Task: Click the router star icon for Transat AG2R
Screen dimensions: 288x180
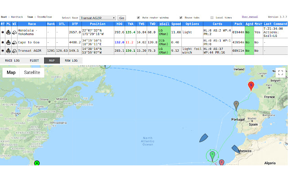Action: [3, 50]
